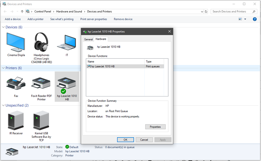Collapse the Printers (6) group
Image resolution: width=261 pixels, height=161 pixels.
pyautogui.click(x=3, y=68)
